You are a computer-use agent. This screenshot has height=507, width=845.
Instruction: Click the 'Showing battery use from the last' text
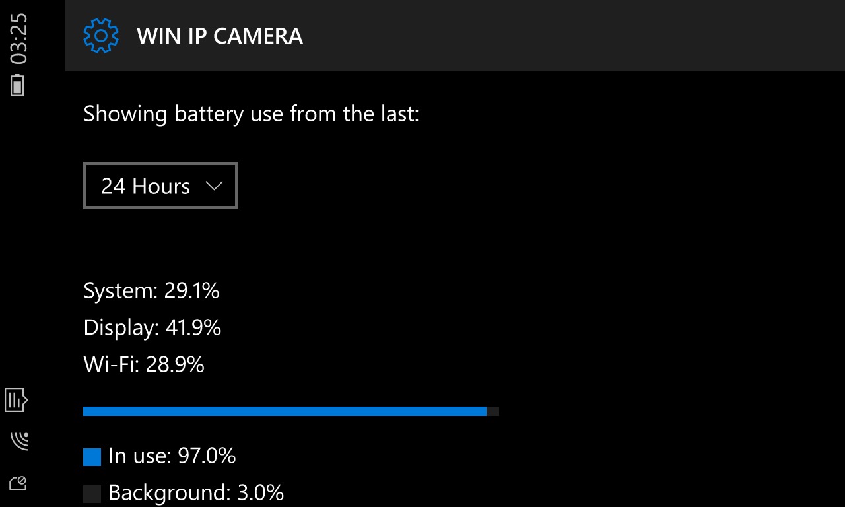tap(252, 114)
